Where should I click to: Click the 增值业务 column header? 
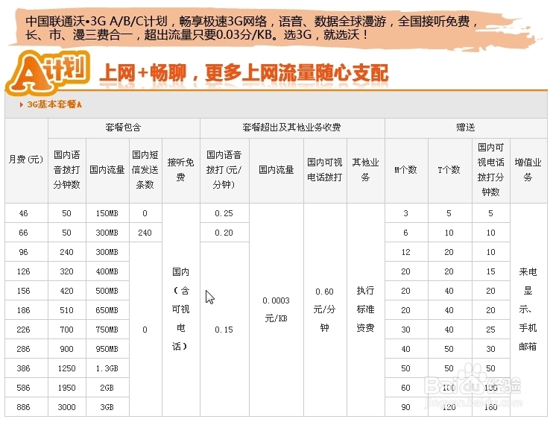(528, 170)
